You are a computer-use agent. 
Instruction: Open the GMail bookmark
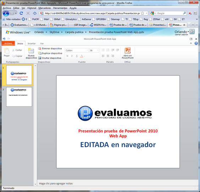coord(55,19)
